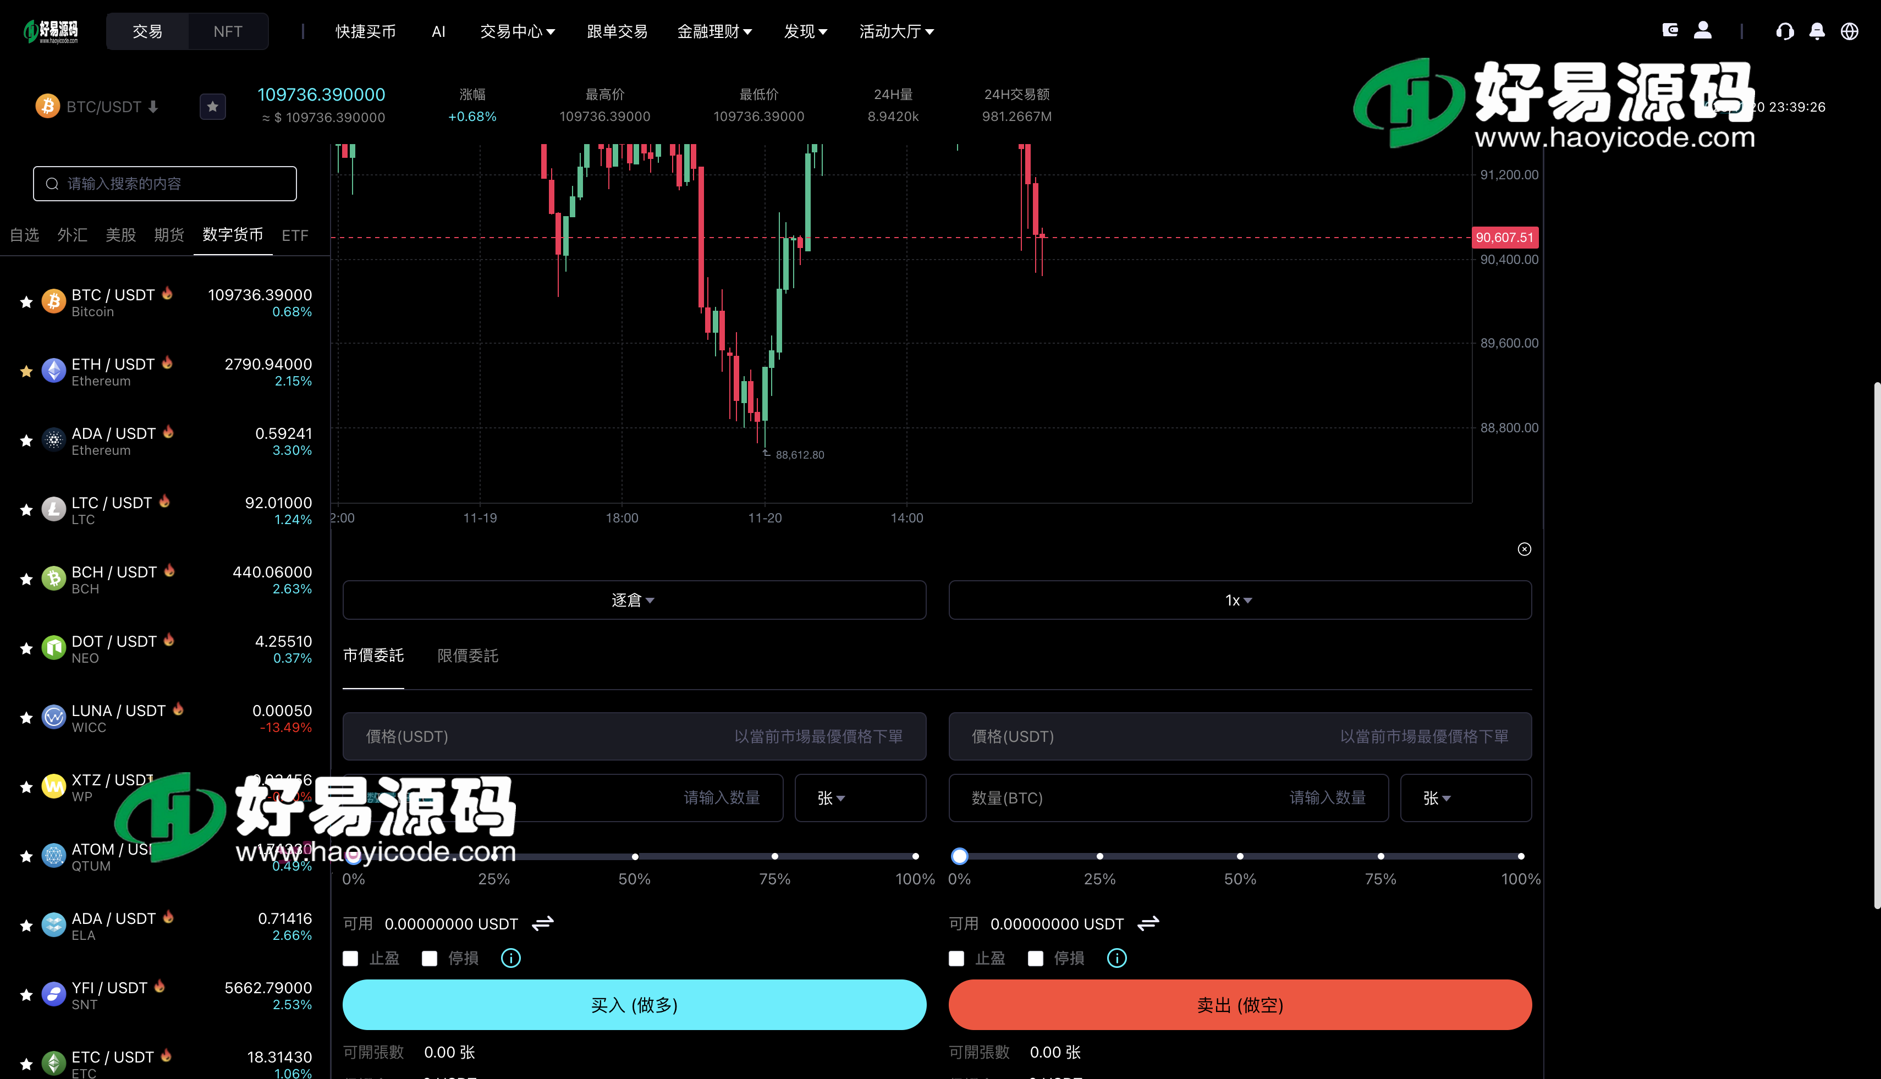The width and height of the screenshot is (1881, 1079).
Task: Open the notifications bell icon
Action: click(1817, 31)
